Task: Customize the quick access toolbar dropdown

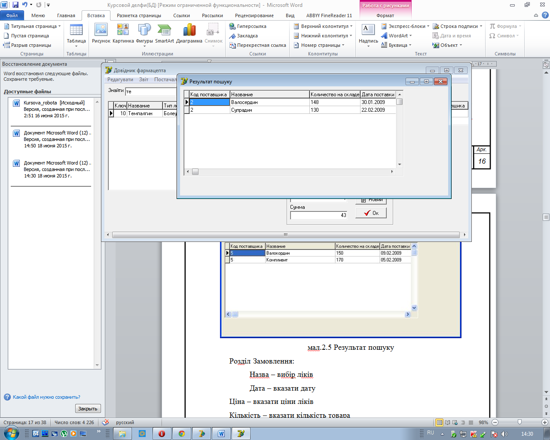Action: 48,5
